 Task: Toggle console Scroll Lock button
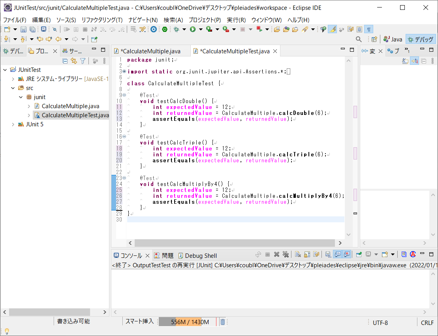pyautogui.click(x=307, y=254)
